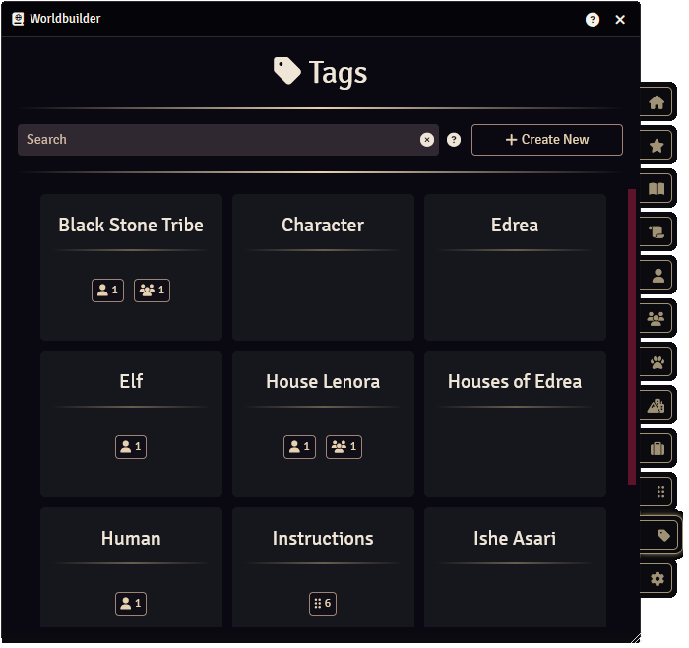
Task: Open the single person Characters tab
Action: pos(657,276)
